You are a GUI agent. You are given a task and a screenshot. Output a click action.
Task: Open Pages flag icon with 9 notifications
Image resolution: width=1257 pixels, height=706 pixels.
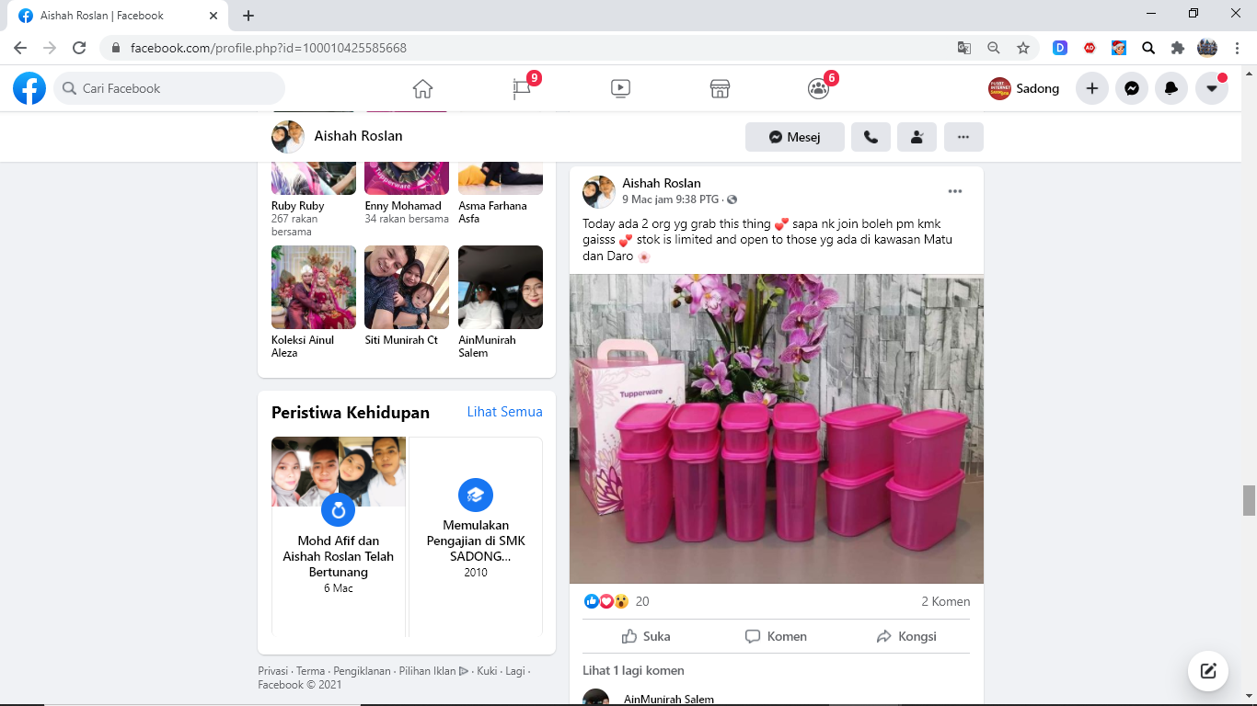coord(522,89)
